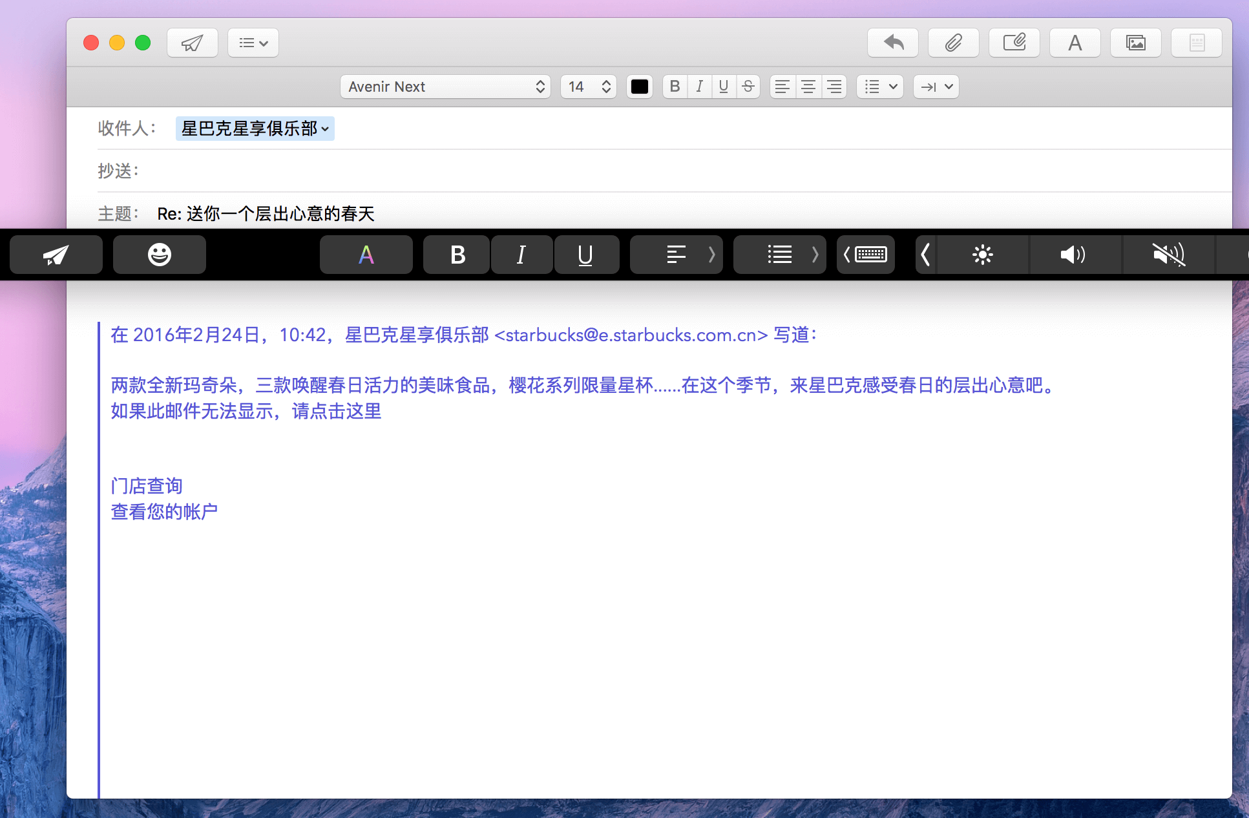Tap Touch Bar keyboard typing suggestions button
This screenshot has height=818, width=1249.
[866, 255]
